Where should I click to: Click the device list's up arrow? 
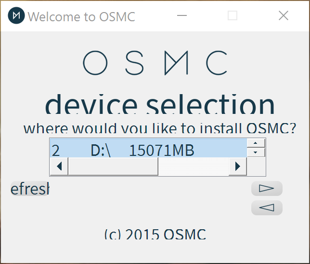[x=256, y=143]
